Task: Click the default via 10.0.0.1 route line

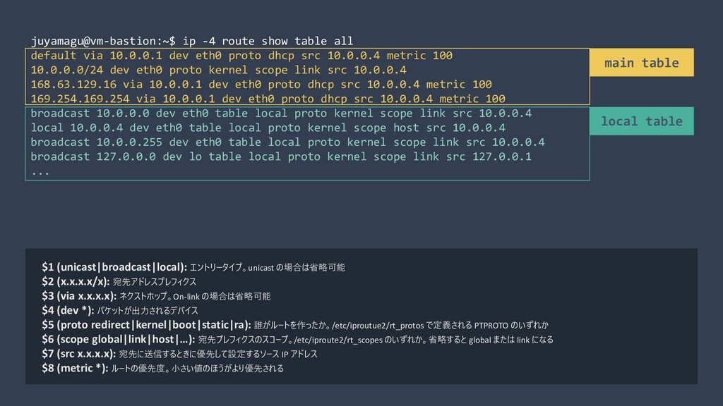Action: 241,56
